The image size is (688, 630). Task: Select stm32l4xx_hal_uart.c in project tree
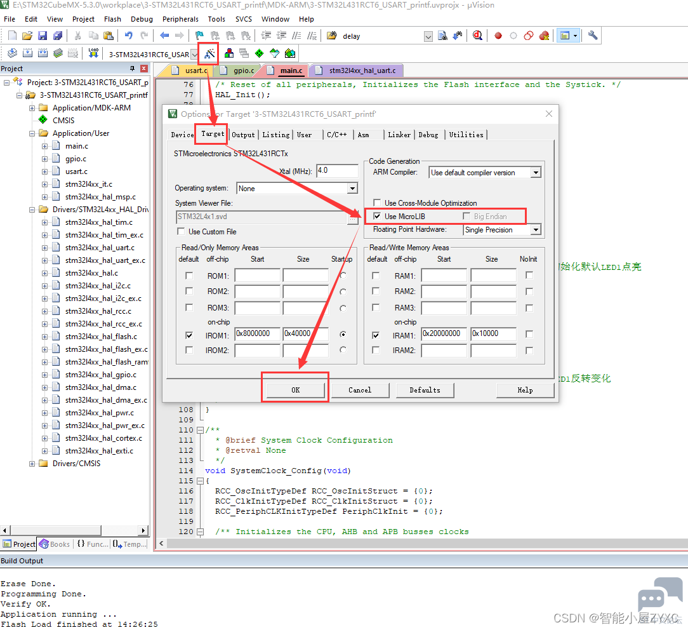[x=100, y=248]
